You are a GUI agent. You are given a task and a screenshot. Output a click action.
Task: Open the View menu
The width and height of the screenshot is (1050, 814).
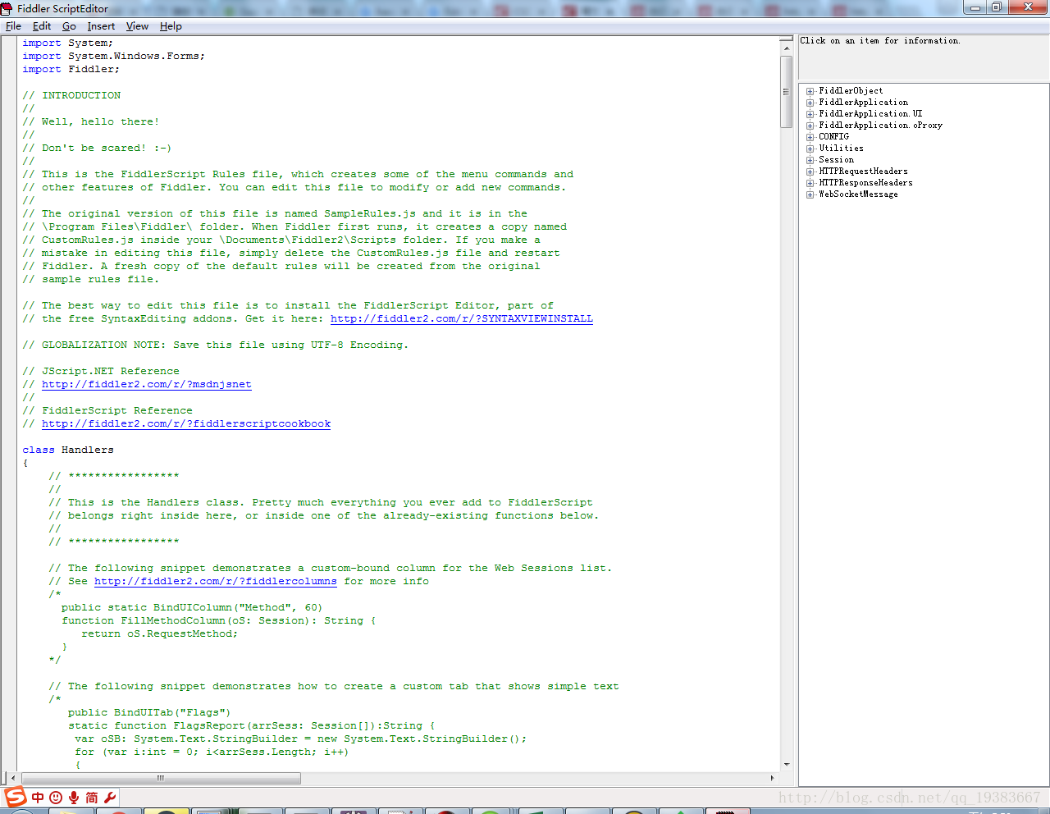tap(137, 26)
